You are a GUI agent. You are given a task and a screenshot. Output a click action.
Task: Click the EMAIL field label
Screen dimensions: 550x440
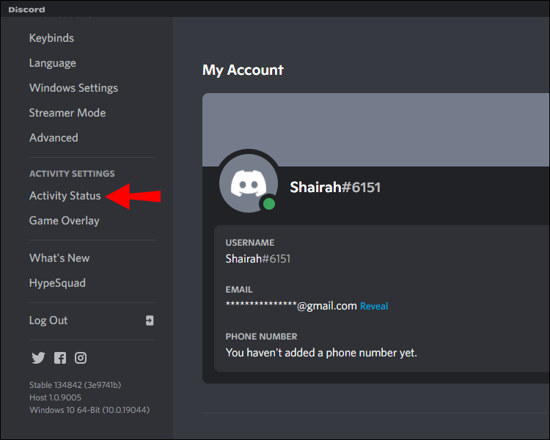239,290
